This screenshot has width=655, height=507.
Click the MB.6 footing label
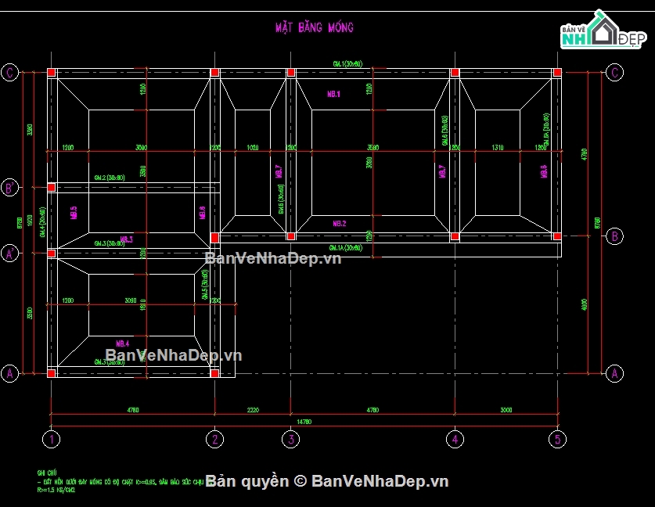203,213
